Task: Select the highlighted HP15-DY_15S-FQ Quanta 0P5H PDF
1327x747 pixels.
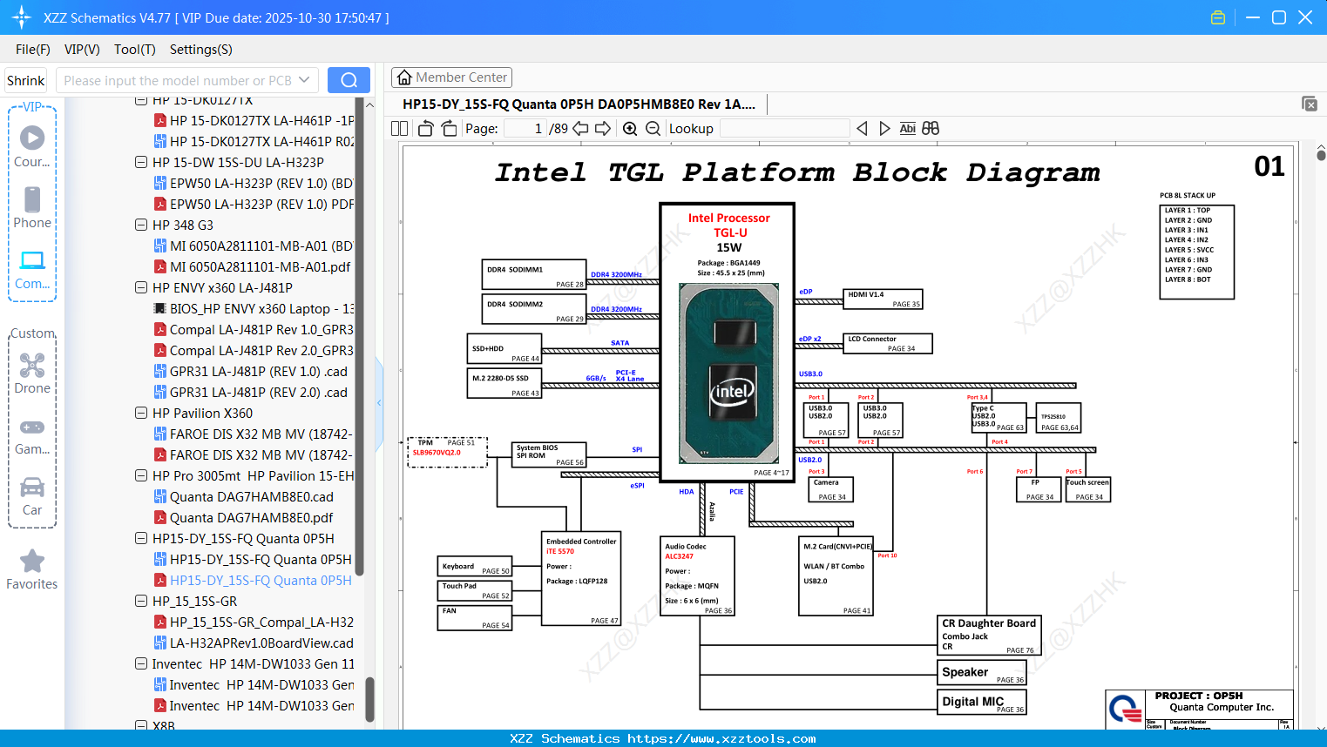Action: (254, 581)
